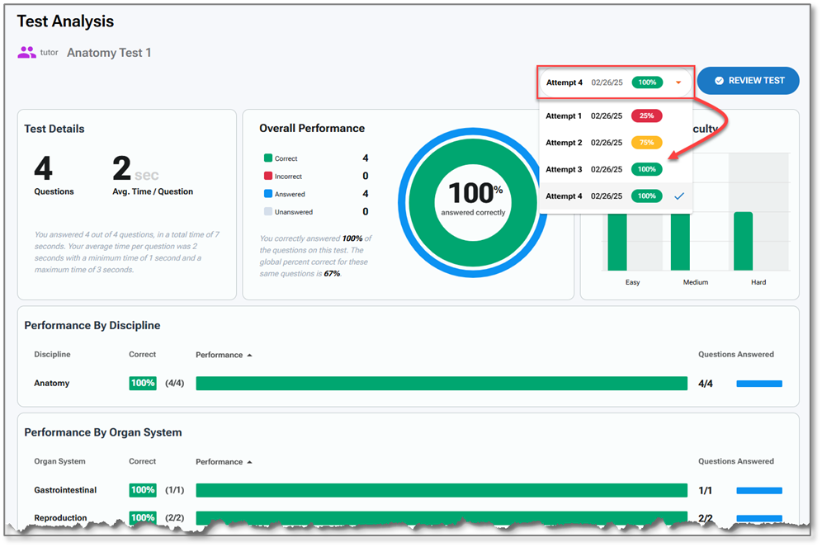The width and height of the screenshot is (822, 547).
Task: Sort Discipline table by Performance arrow
Action: tap(249, 356)
